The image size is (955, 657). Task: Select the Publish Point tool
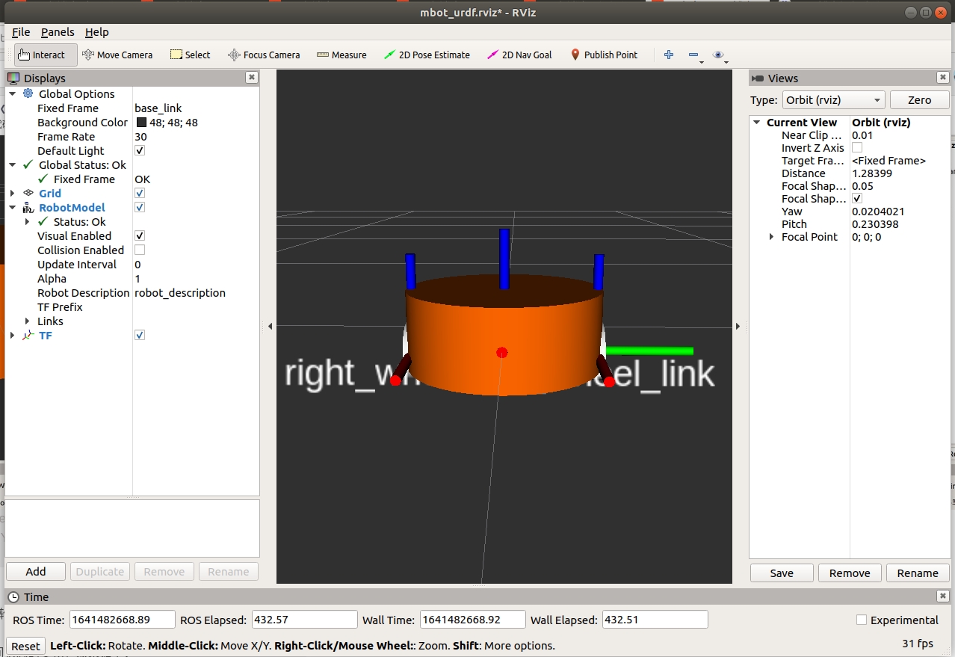click(604, 55)
